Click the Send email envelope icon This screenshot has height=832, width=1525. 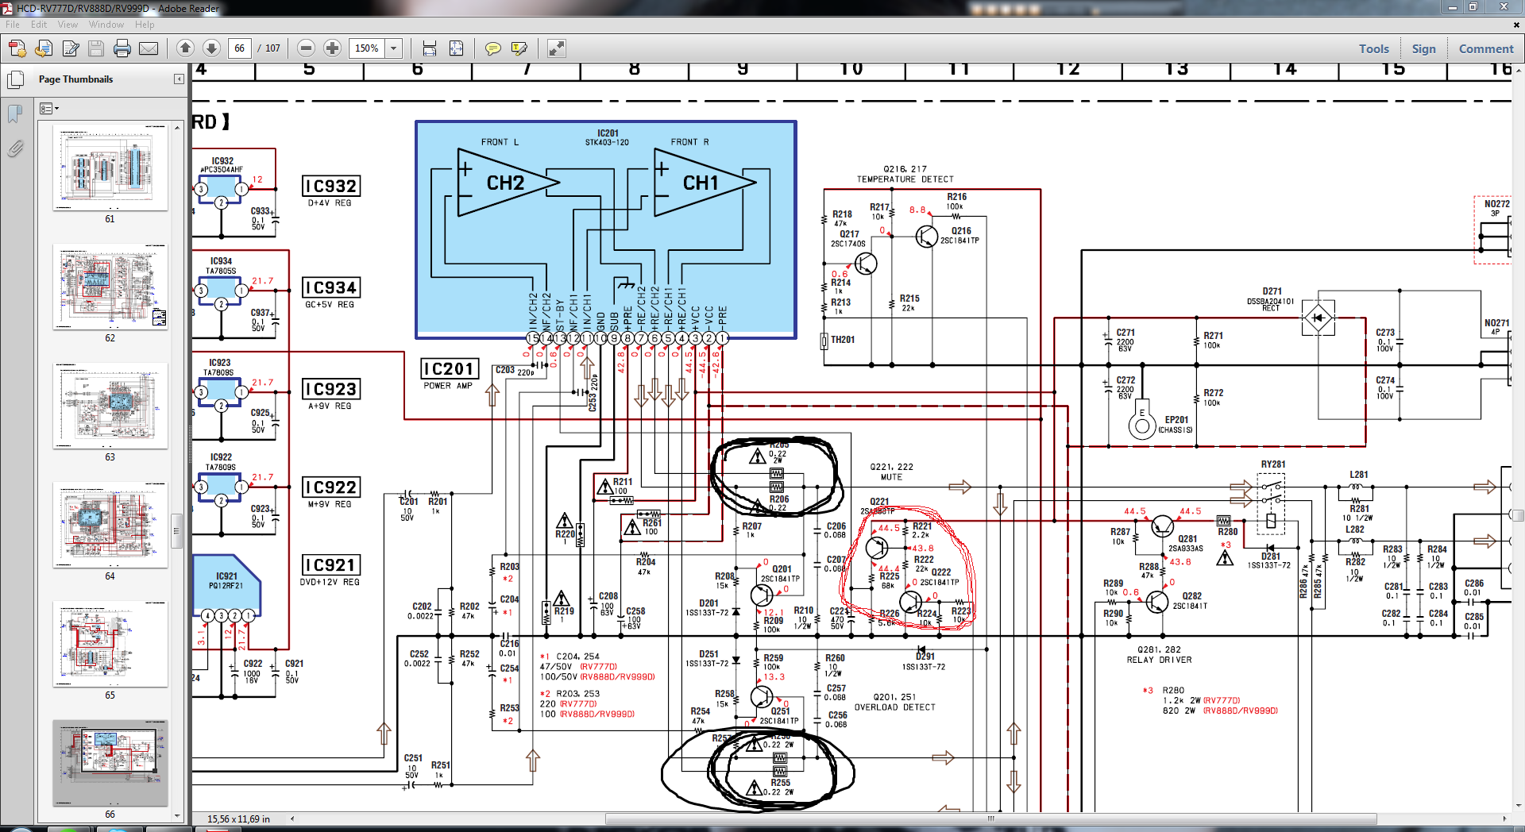pos(149,48)
